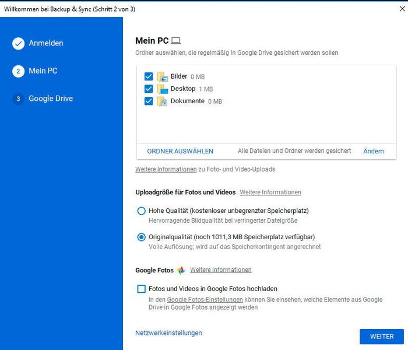Click the Dokumente folder name

[x=187, y=101]
